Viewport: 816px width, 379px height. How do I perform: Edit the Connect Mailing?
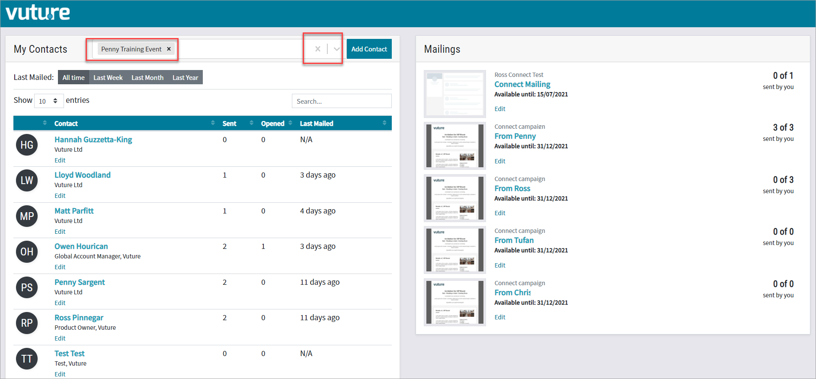(500, 109)
